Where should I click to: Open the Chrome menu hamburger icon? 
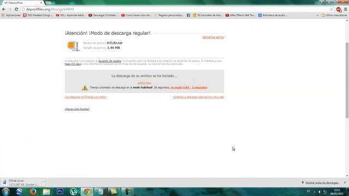[345, 9]
